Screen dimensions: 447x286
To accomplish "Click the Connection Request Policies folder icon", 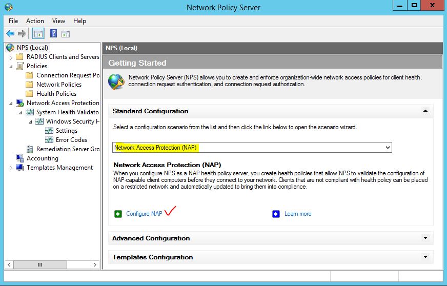I will [29, 75].
